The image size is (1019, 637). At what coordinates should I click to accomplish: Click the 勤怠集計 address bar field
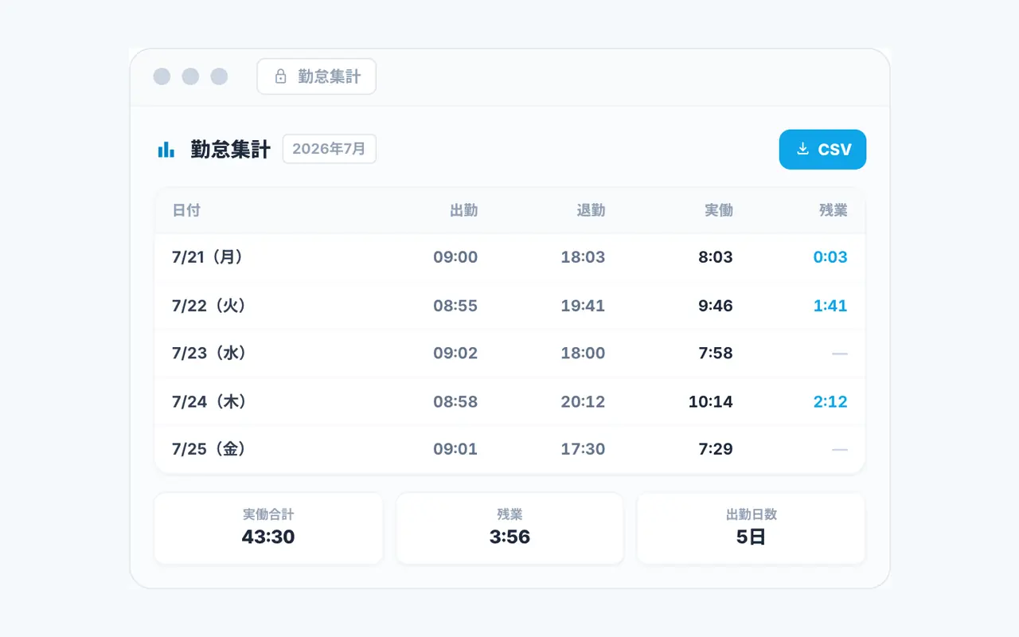pyautogui.click(x=317, y=76)
